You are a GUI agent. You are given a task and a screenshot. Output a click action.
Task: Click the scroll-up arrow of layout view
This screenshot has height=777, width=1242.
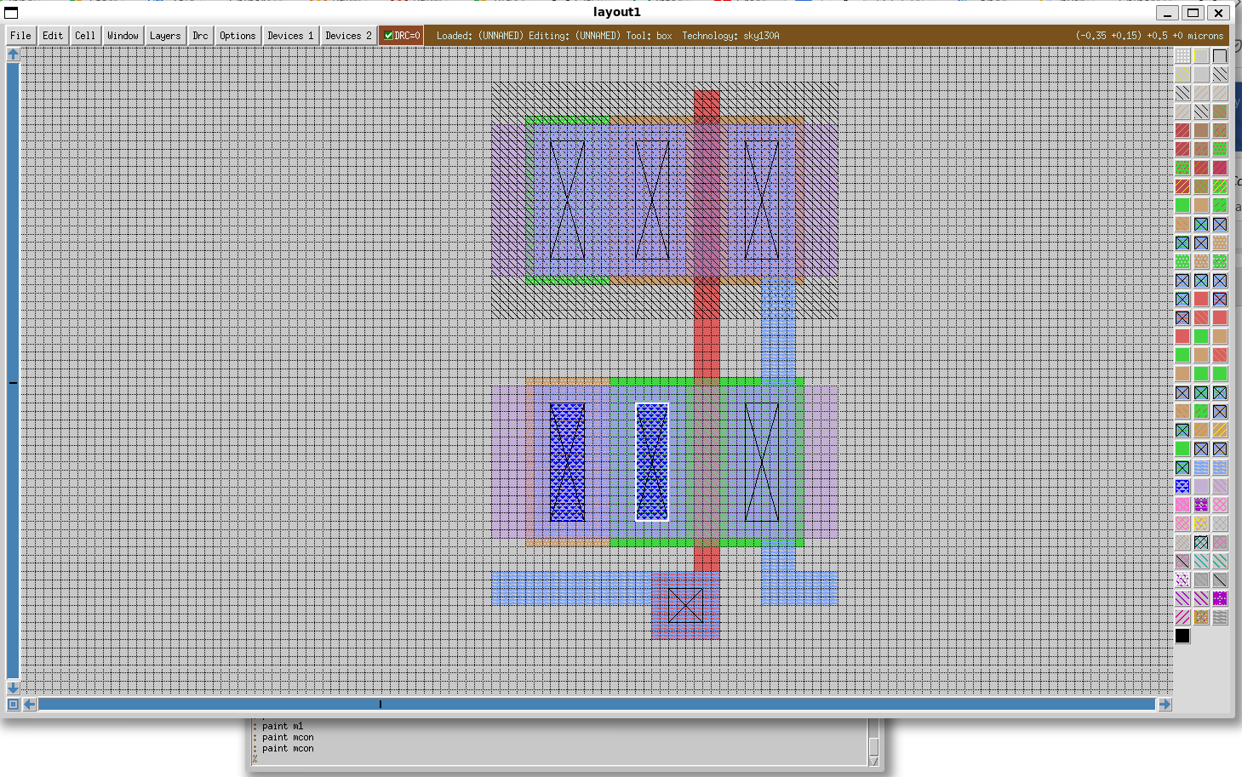(13, 54)
